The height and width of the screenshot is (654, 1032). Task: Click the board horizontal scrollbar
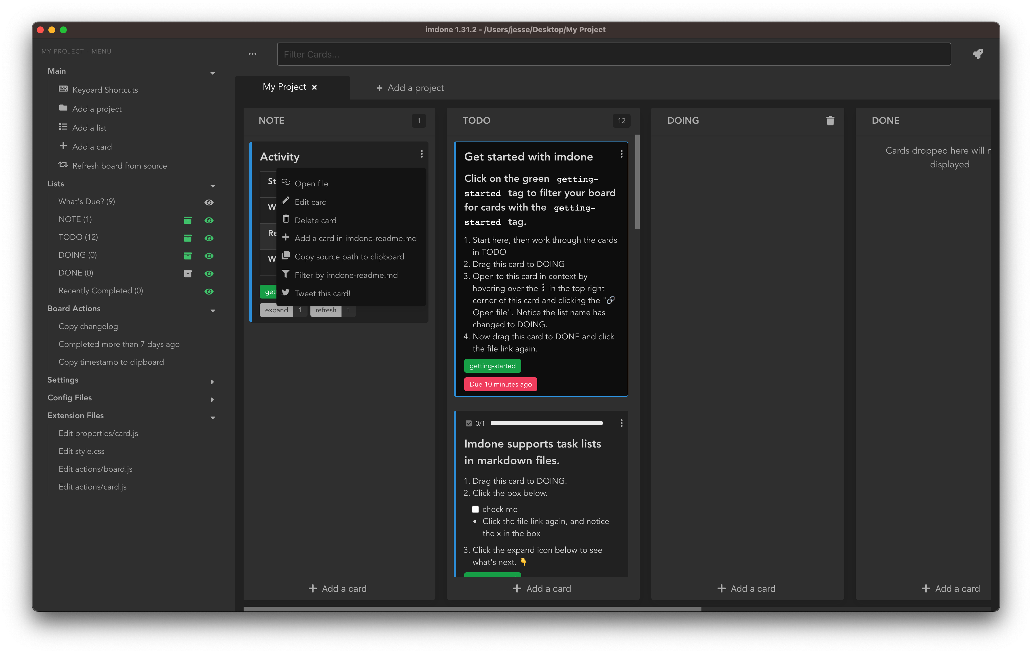pos(472,609)
